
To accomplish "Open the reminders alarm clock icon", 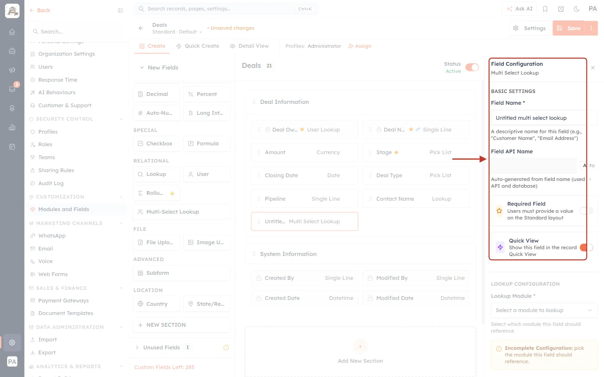I will [x=561, y=9].
